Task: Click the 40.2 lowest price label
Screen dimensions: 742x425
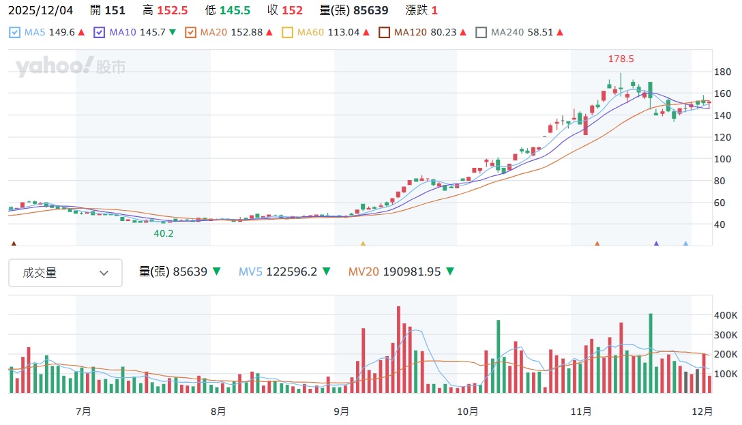Action: pyautogui.click(x=163, y=233)
